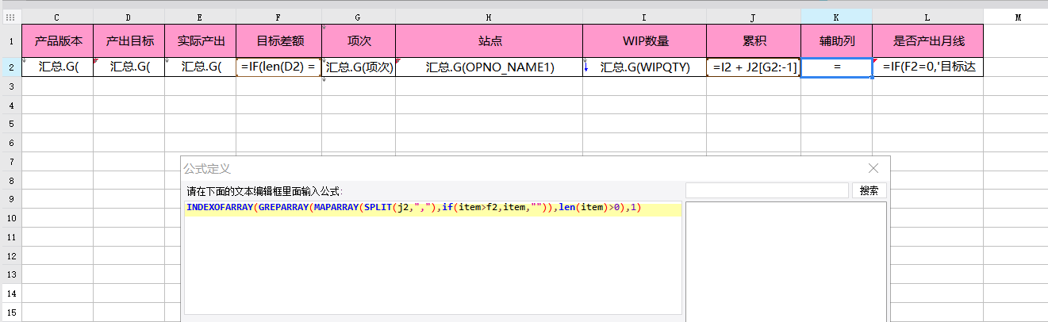The image size is (1048, 322).
Task: Select column M header
Action: click(1016, 17)
